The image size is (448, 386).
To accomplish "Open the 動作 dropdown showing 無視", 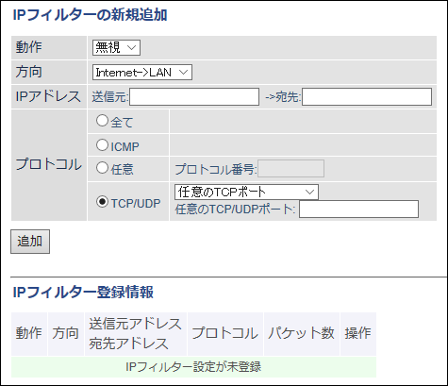I will tap(116, 47).
